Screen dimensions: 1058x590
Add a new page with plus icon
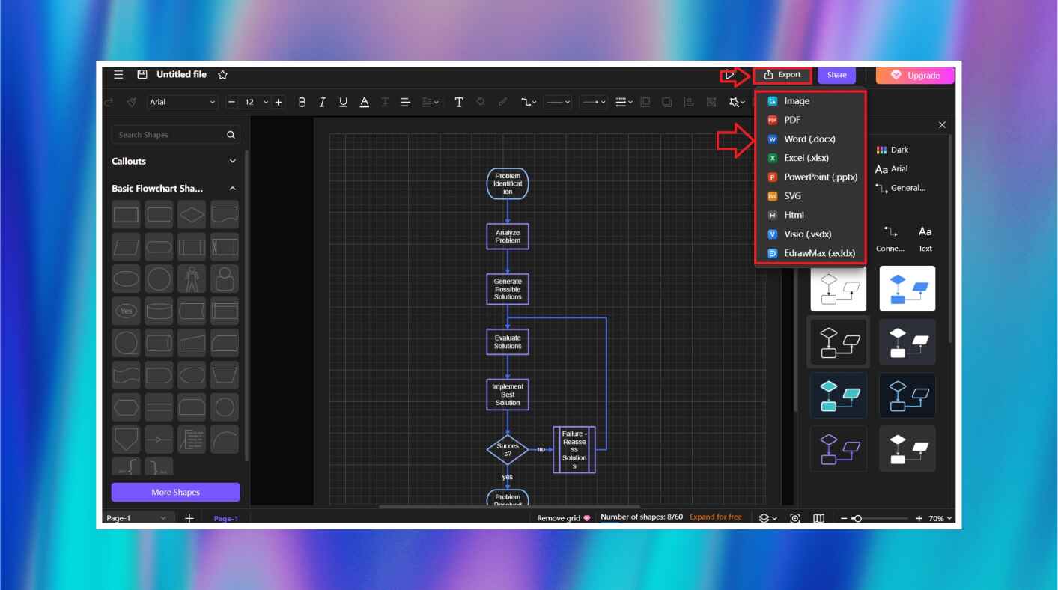click(x=189, y=518)
